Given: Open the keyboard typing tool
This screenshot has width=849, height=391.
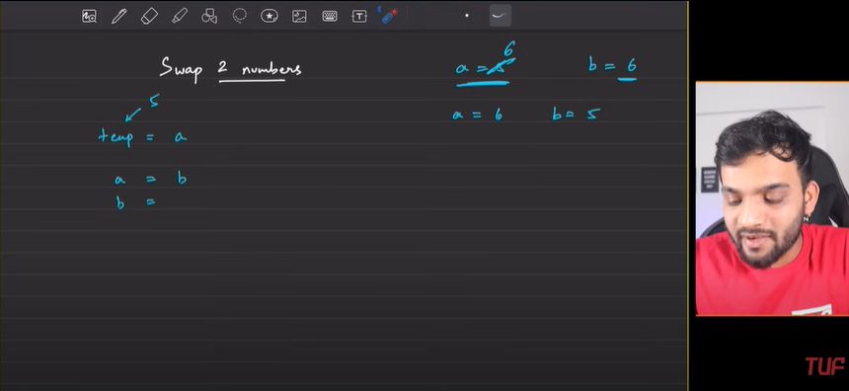Looking at the screenshot, I should (x=330, y=16).
